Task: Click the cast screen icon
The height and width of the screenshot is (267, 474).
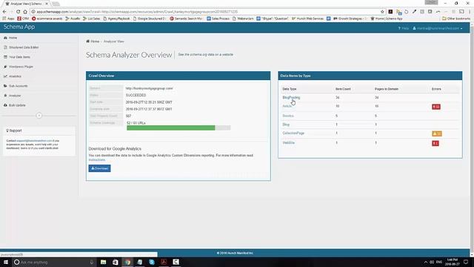Action: pos(461,12)
